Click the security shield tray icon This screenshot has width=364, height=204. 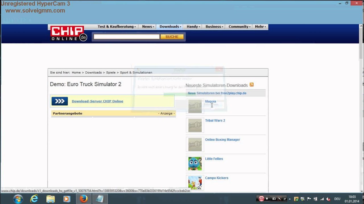[x=296, y=199]
